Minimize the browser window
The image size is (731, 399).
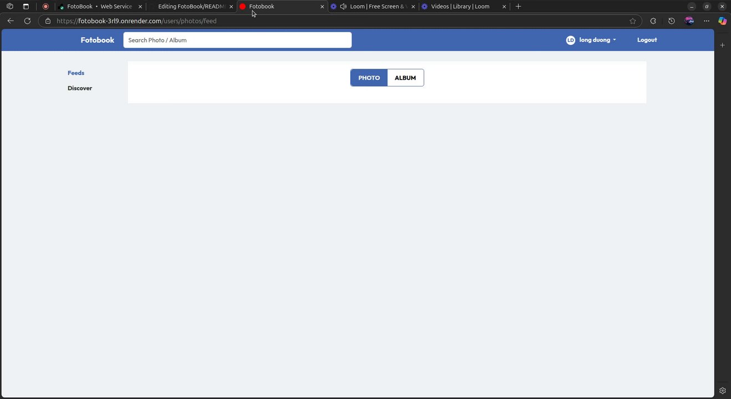692,7
